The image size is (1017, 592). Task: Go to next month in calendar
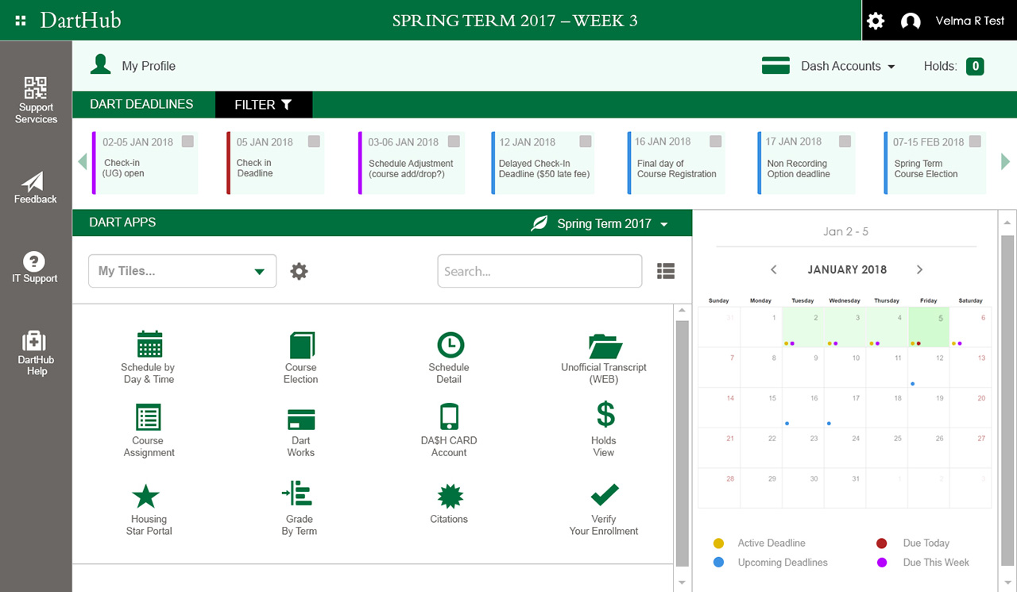point(919,269)
